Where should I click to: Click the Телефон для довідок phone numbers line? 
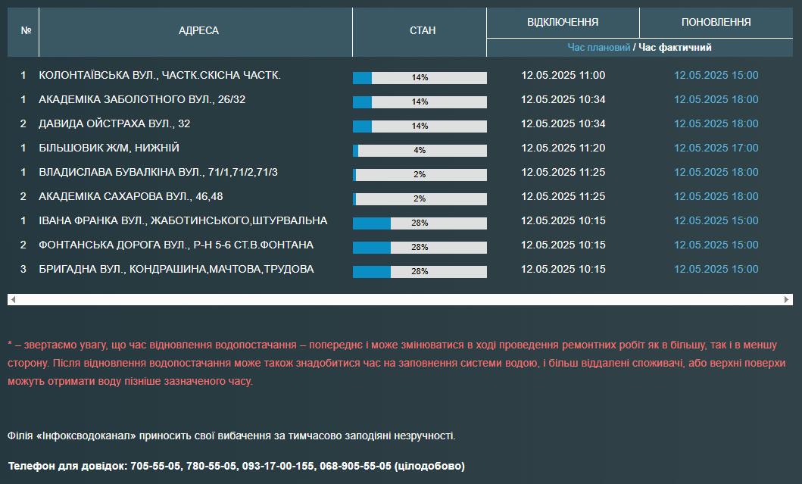[x=236, y=466]
